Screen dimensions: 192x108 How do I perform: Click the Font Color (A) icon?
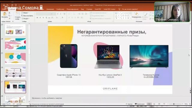pyautogui.click(x=62, y=18)
